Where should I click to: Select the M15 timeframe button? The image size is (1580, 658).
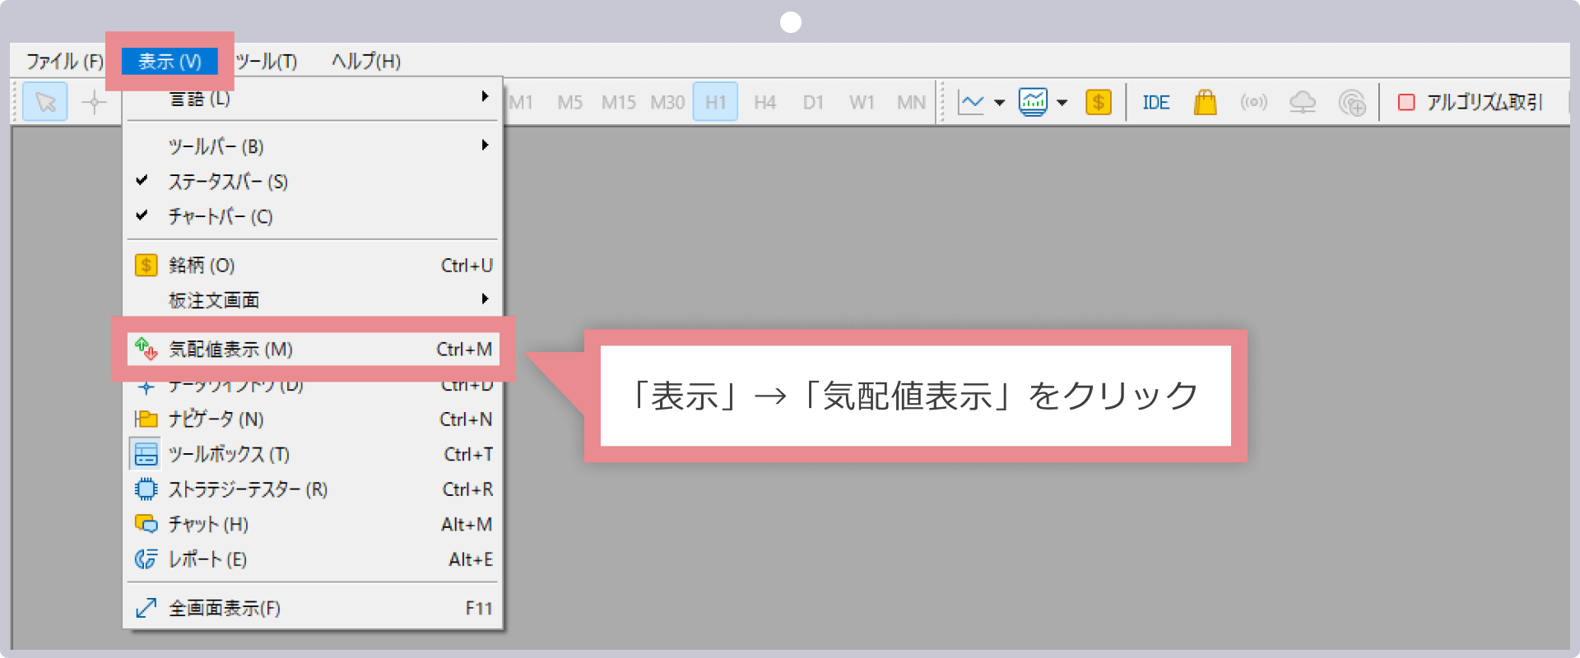[x=618, y=102]
